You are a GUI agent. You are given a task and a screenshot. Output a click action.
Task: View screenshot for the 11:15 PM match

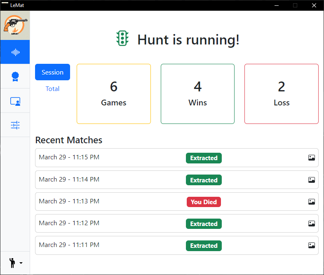(312, 158)
